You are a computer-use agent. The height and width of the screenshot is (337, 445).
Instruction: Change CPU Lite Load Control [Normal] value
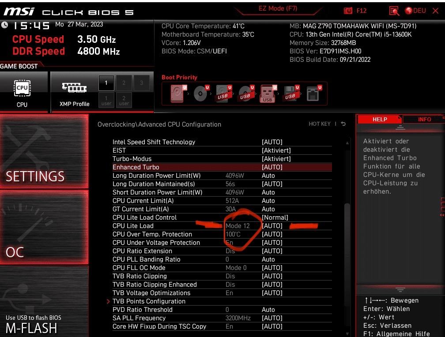tap(275, 217)
